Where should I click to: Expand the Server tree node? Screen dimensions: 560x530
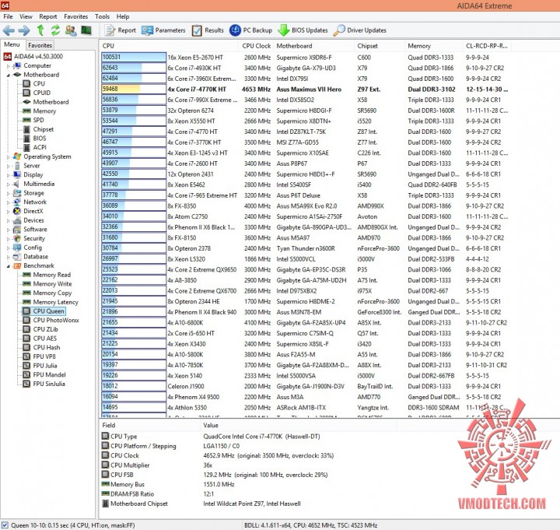click(x=9, y=166)
